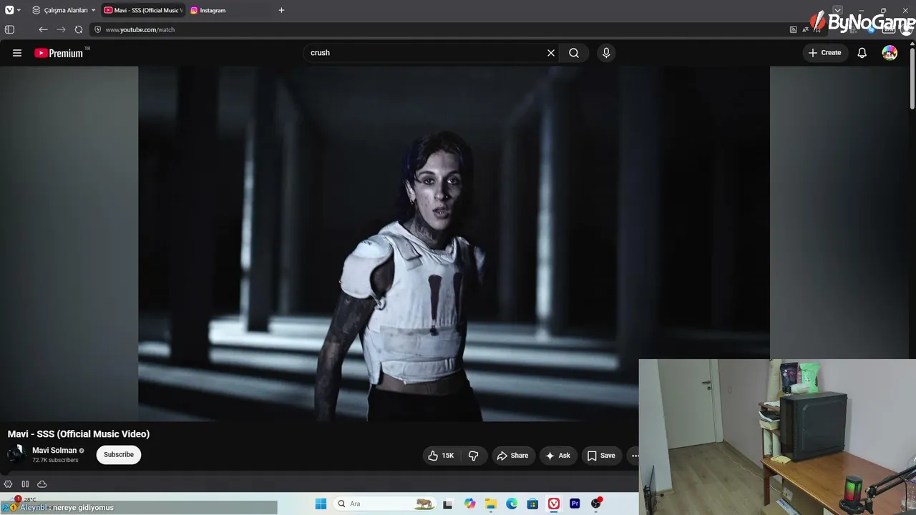Open Vivaldi sync cloud icon

pyautogui.click(x=42, y=484)
